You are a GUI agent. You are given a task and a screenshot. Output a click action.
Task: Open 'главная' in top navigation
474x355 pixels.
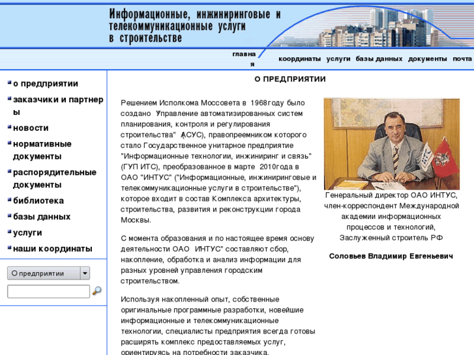pyautogui.click(x=244, y=59)
